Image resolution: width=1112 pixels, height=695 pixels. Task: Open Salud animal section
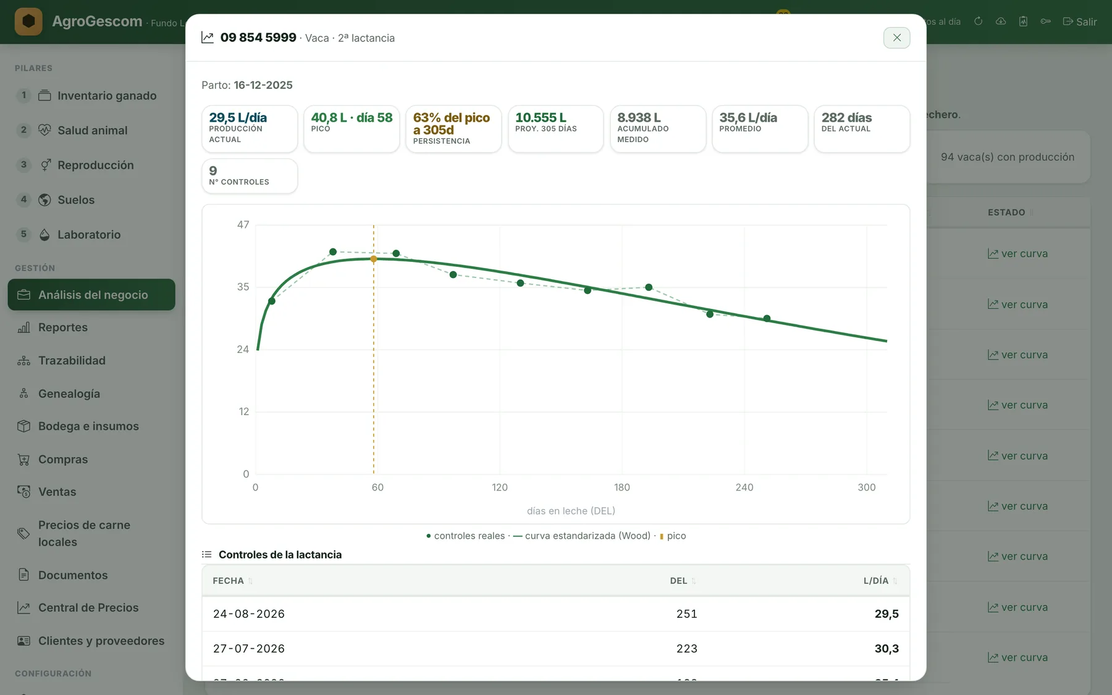click(93, 130)
